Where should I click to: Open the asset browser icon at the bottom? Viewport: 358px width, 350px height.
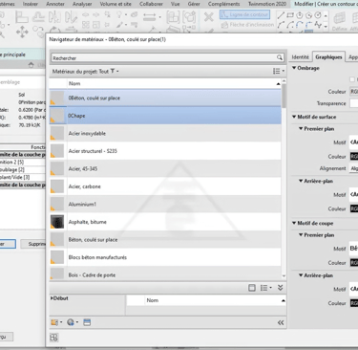click(53, 338)
